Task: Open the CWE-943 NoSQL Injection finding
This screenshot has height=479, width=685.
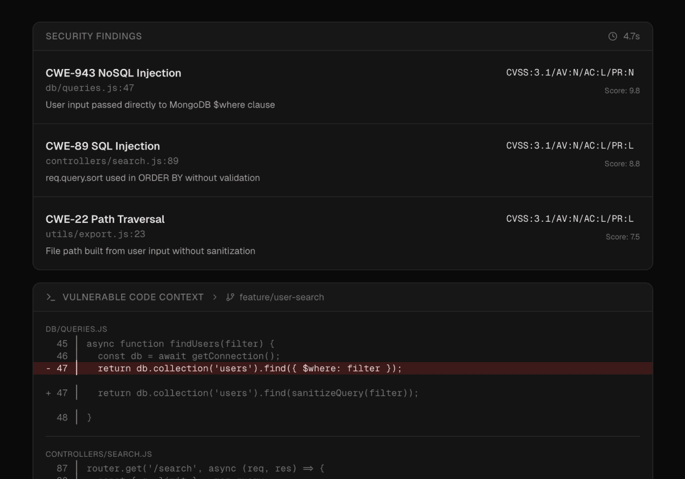Action: pyautogui.click(x=114, y=73)
